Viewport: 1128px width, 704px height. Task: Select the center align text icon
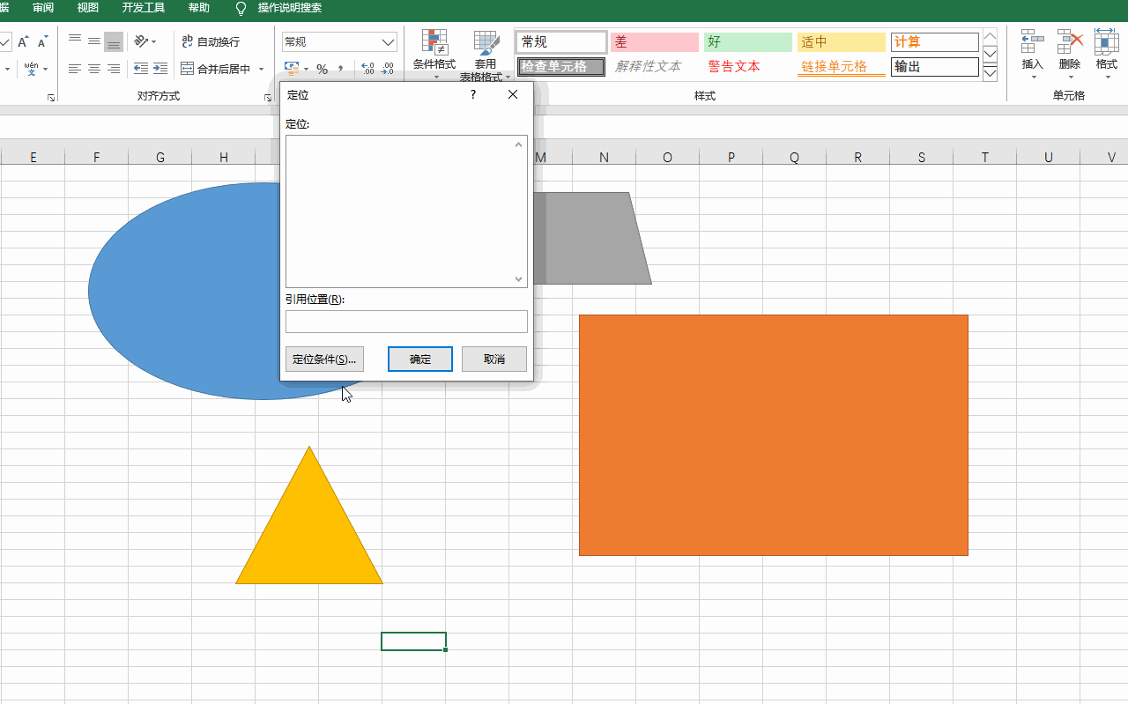[94, 69]
